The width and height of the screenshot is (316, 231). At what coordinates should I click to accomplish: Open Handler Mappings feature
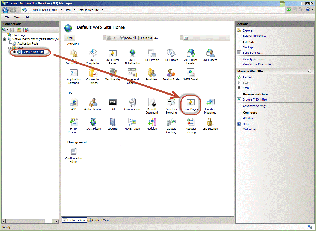tap(210, 106)
